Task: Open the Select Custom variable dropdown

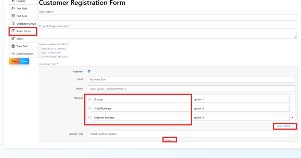Action: click(x=192, y=134)
